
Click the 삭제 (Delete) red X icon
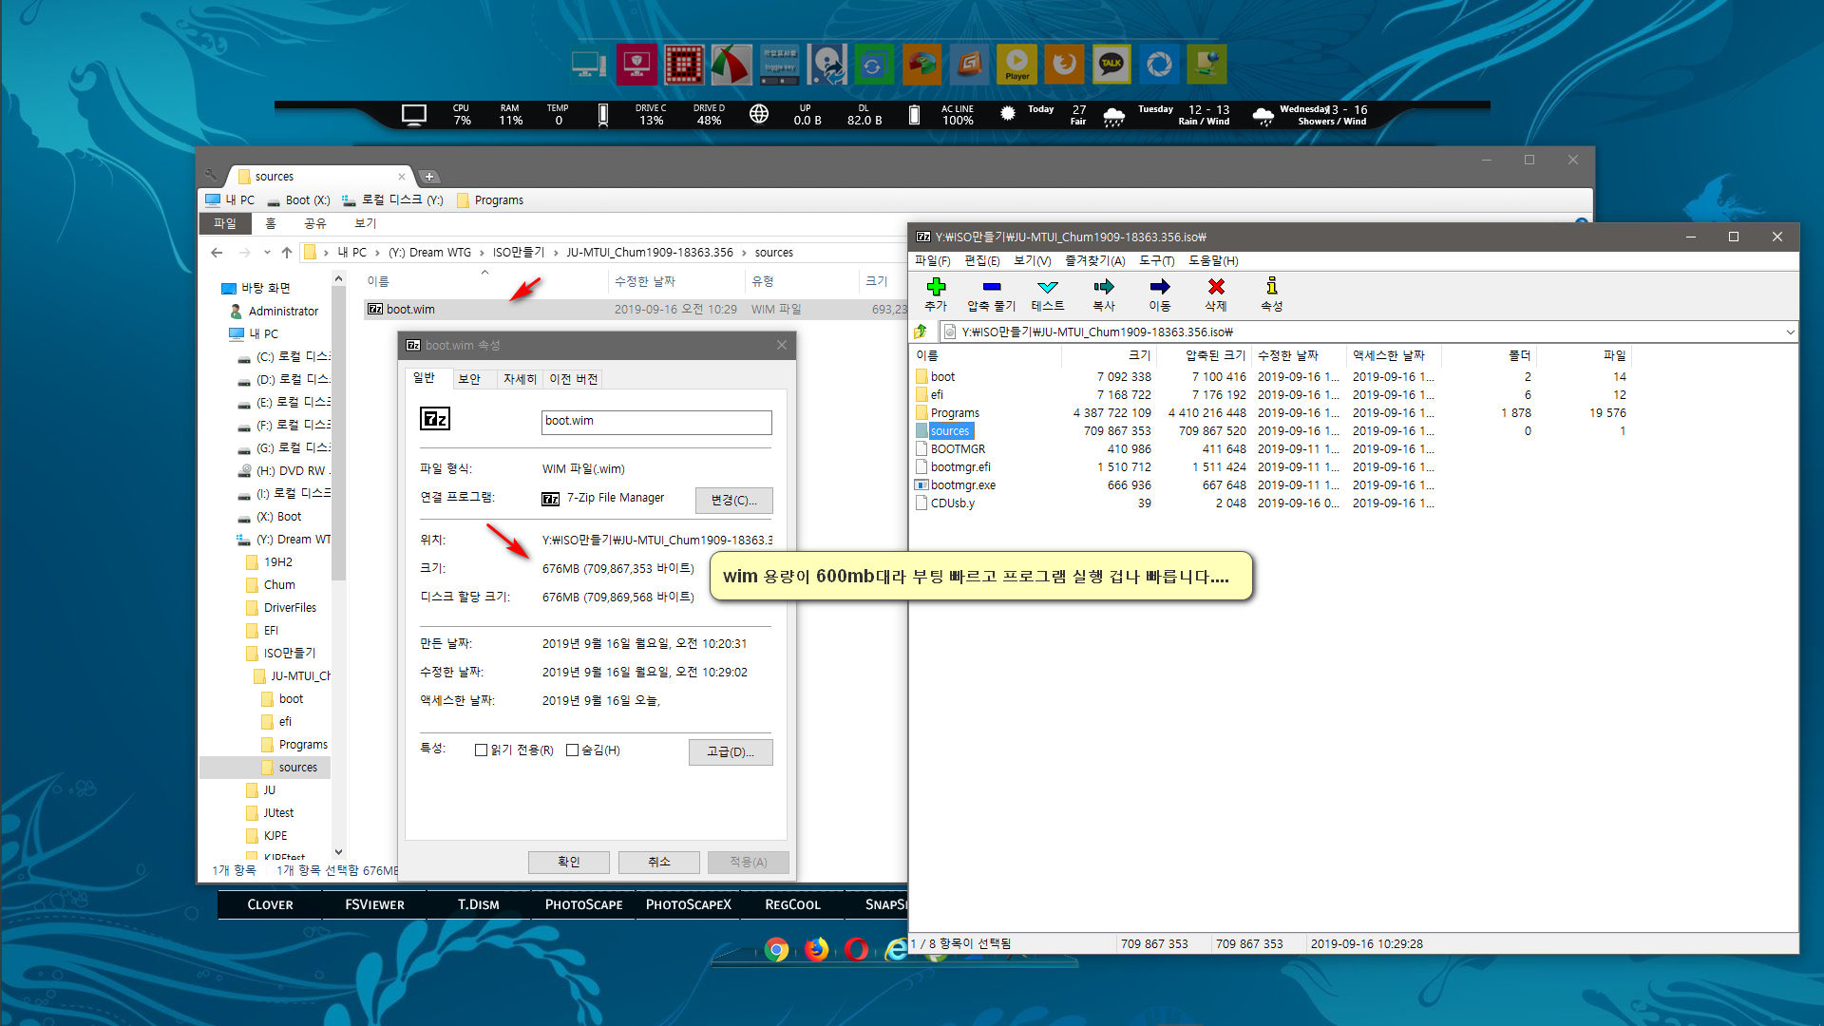(1215, 287)
